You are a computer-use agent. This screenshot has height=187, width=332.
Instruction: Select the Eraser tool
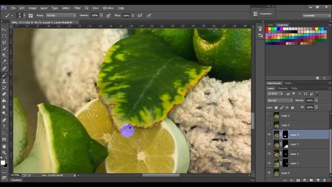point(4,94)
